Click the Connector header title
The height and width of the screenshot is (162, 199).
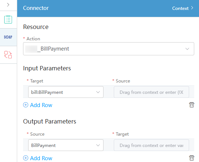36,8
